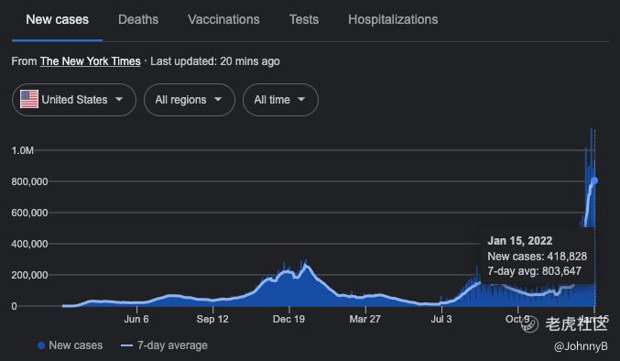Open the All time range dropdown
The image size is (620, 361).
click(x=280, y=100)
